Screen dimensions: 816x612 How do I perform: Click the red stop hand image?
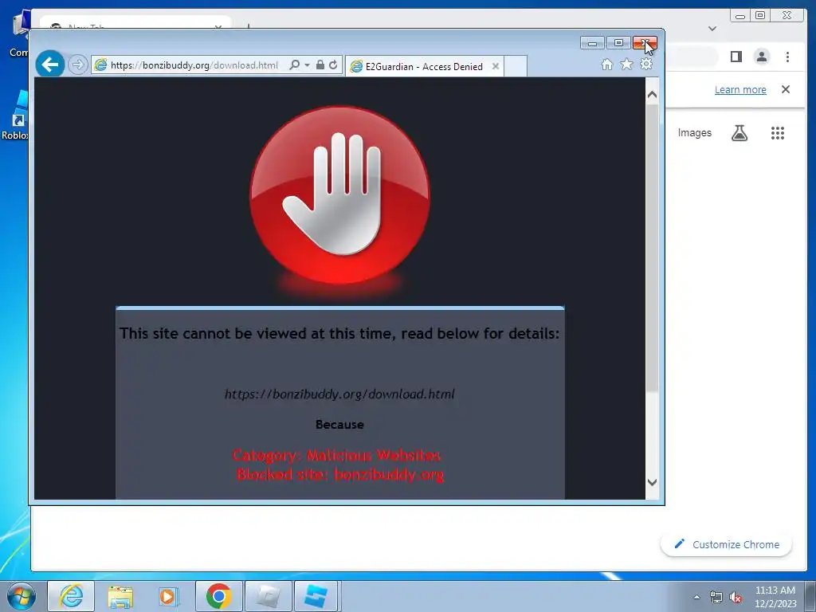339,195
